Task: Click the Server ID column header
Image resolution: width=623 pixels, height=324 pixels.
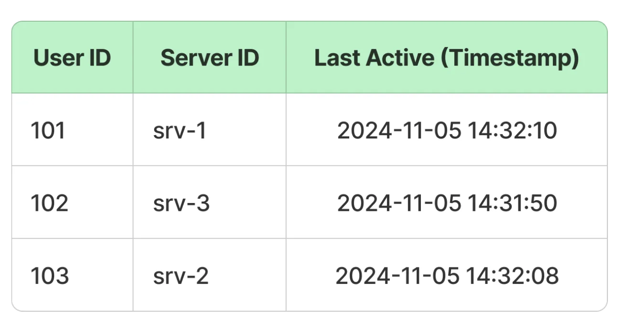Action: click(210, 58)
